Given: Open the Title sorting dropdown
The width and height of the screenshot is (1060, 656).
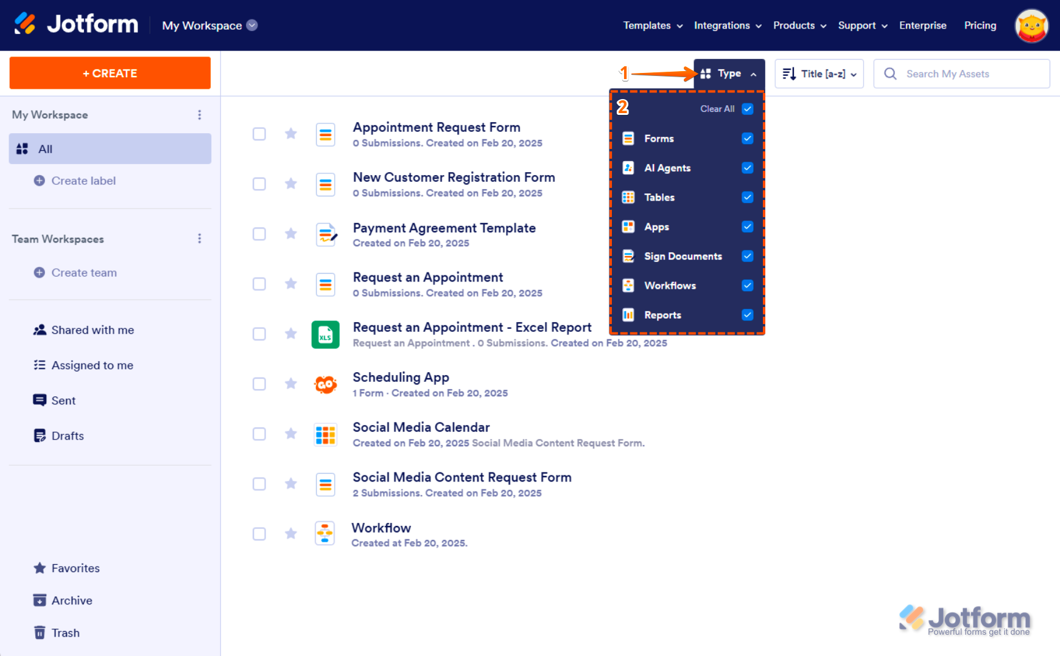Looking at the screenshot, I should coord(819,74).
